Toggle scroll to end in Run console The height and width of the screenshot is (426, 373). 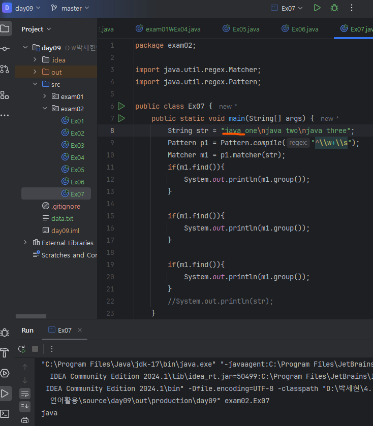(x=25, y=407)
